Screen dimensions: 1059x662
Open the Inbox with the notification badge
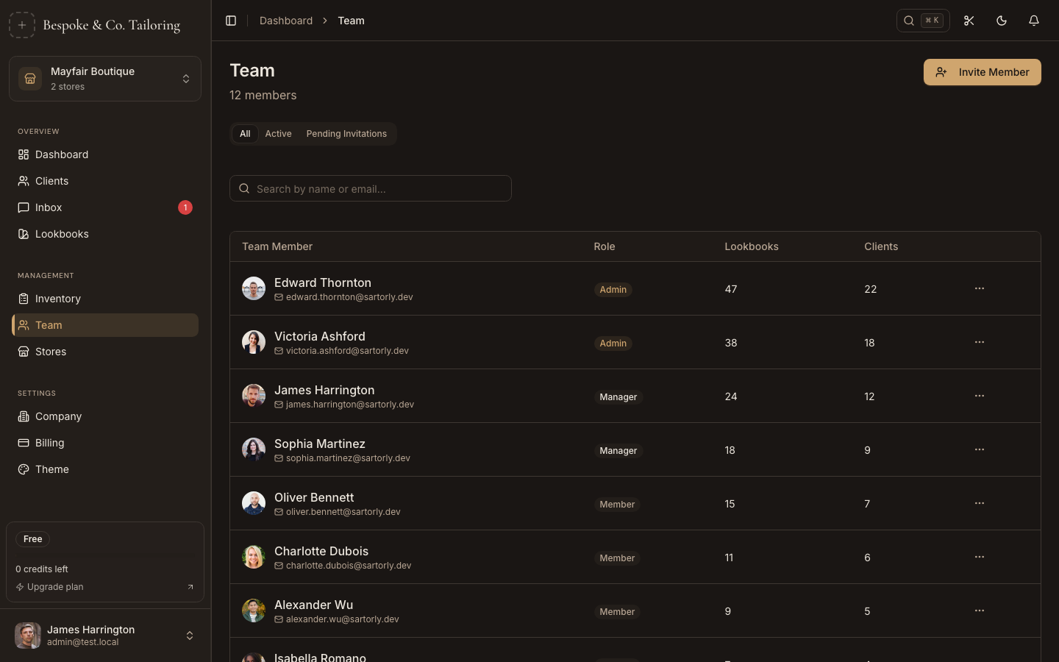point(49,207)
